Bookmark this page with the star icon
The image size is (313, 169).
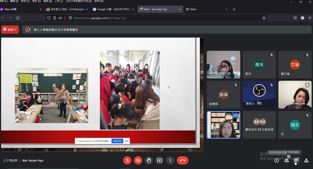click(x=264, y=18)
